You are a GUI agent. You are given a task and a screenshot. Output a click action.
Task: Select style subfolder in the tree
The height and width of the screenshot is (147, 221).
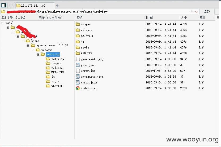click(56, 81)
